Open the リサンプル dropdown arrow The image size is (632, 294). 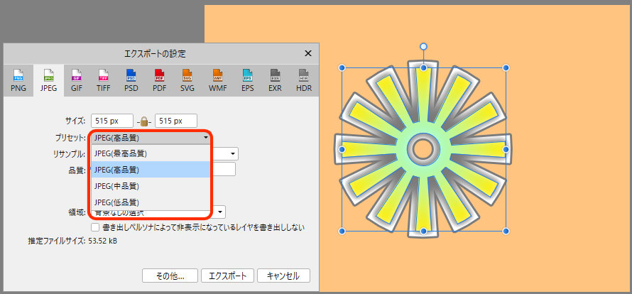click(232, 153)
